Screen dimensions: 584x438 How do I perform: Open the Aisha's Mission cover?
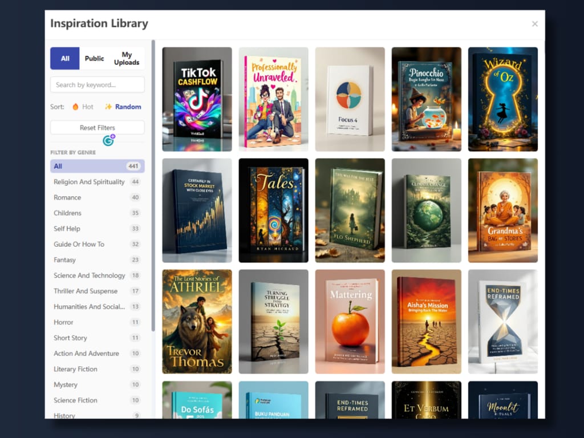[x=427, y=322]
